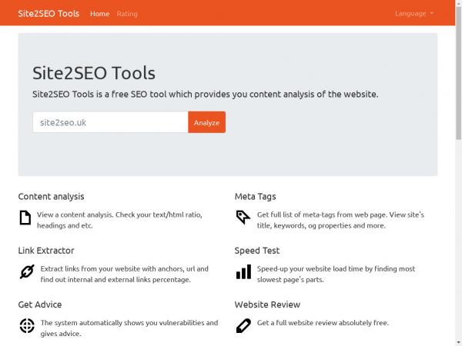This screenshot has width=462, height=346.
Task: Click 'Get full list of meta-tags' description
Action: [x=340, y=220]
